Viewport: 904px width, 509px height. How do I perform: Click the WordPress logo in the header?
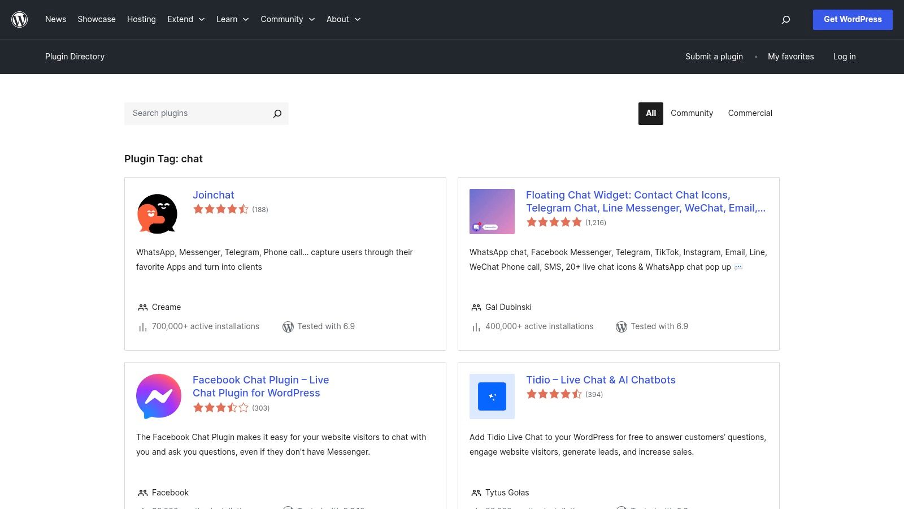click(x=20, y=19)
